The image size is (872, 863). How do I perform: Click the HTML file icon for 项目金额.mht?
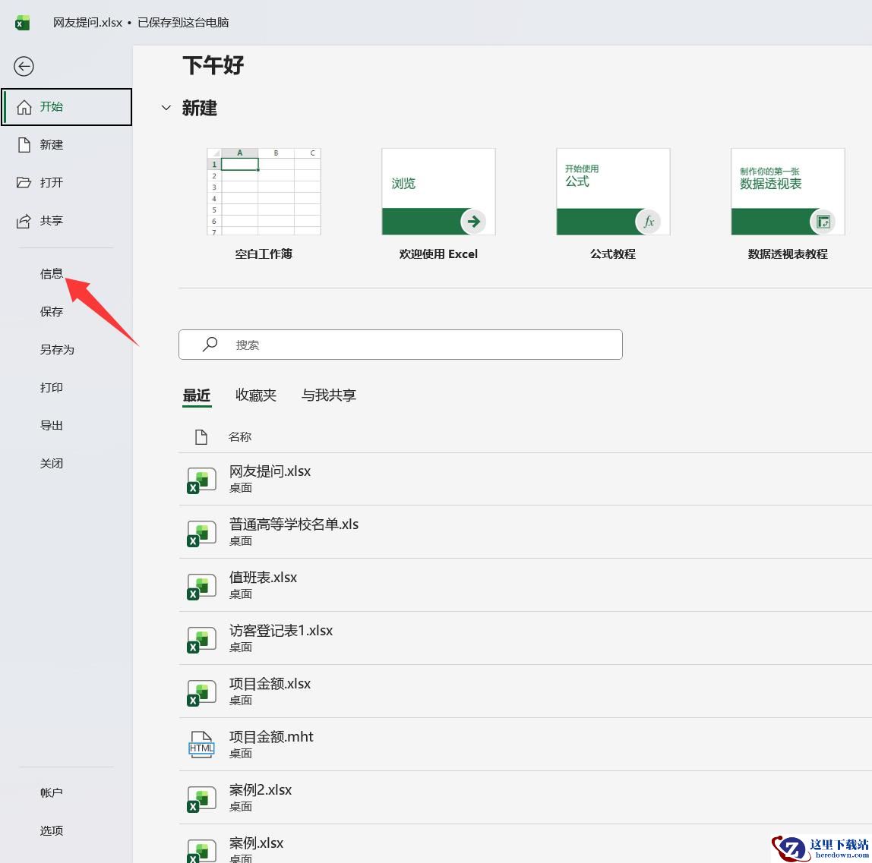[201, 745]
